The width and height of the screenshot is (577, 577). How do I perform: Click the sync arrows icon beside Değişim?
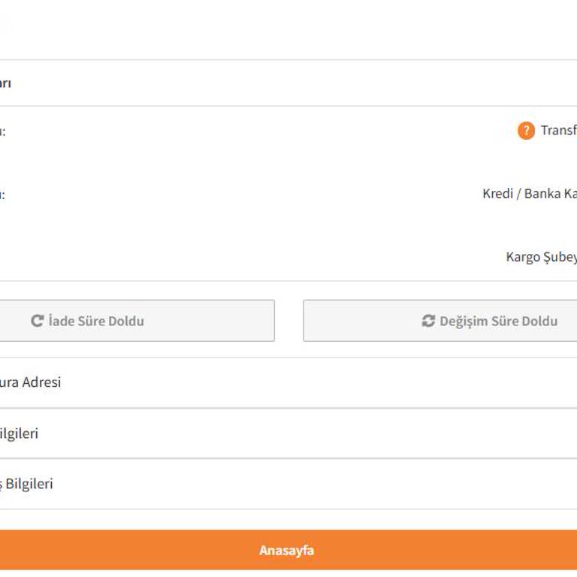[x=428, y=321]
